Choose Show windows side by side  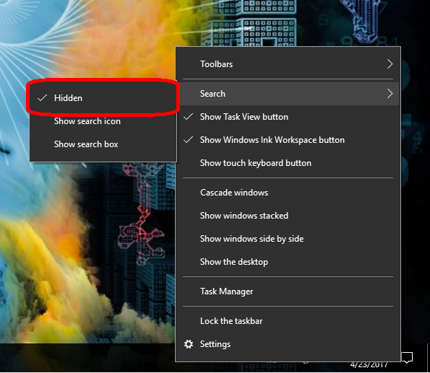[x=288, y=239]
